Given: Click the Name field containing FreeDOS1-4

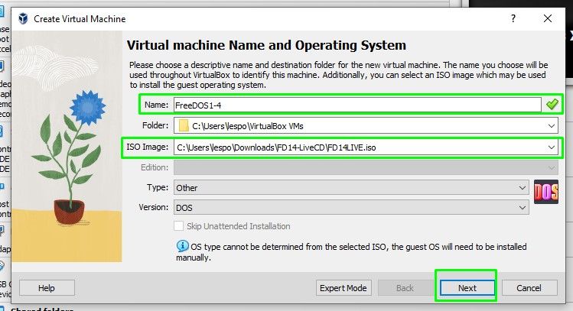Looking at the screenshot, I should (357, 105).
